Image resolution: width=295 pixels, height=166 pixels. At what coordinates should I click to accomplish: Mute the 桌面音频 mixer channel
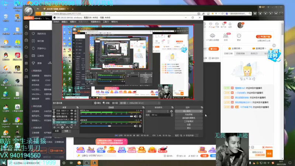click(x=136, y=126)
